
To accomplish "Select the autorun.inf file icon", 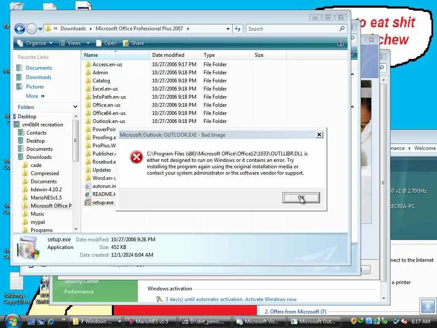I will [88, 186].
